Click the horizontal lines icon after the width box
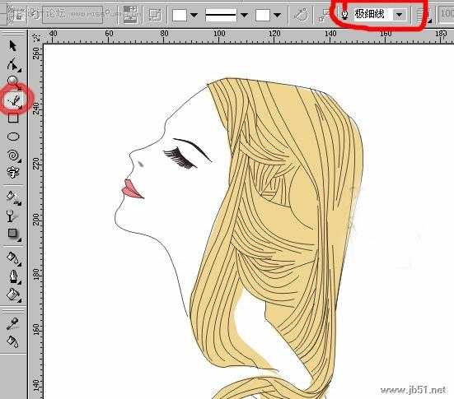 pyautogui.click(x=424, y=15)
